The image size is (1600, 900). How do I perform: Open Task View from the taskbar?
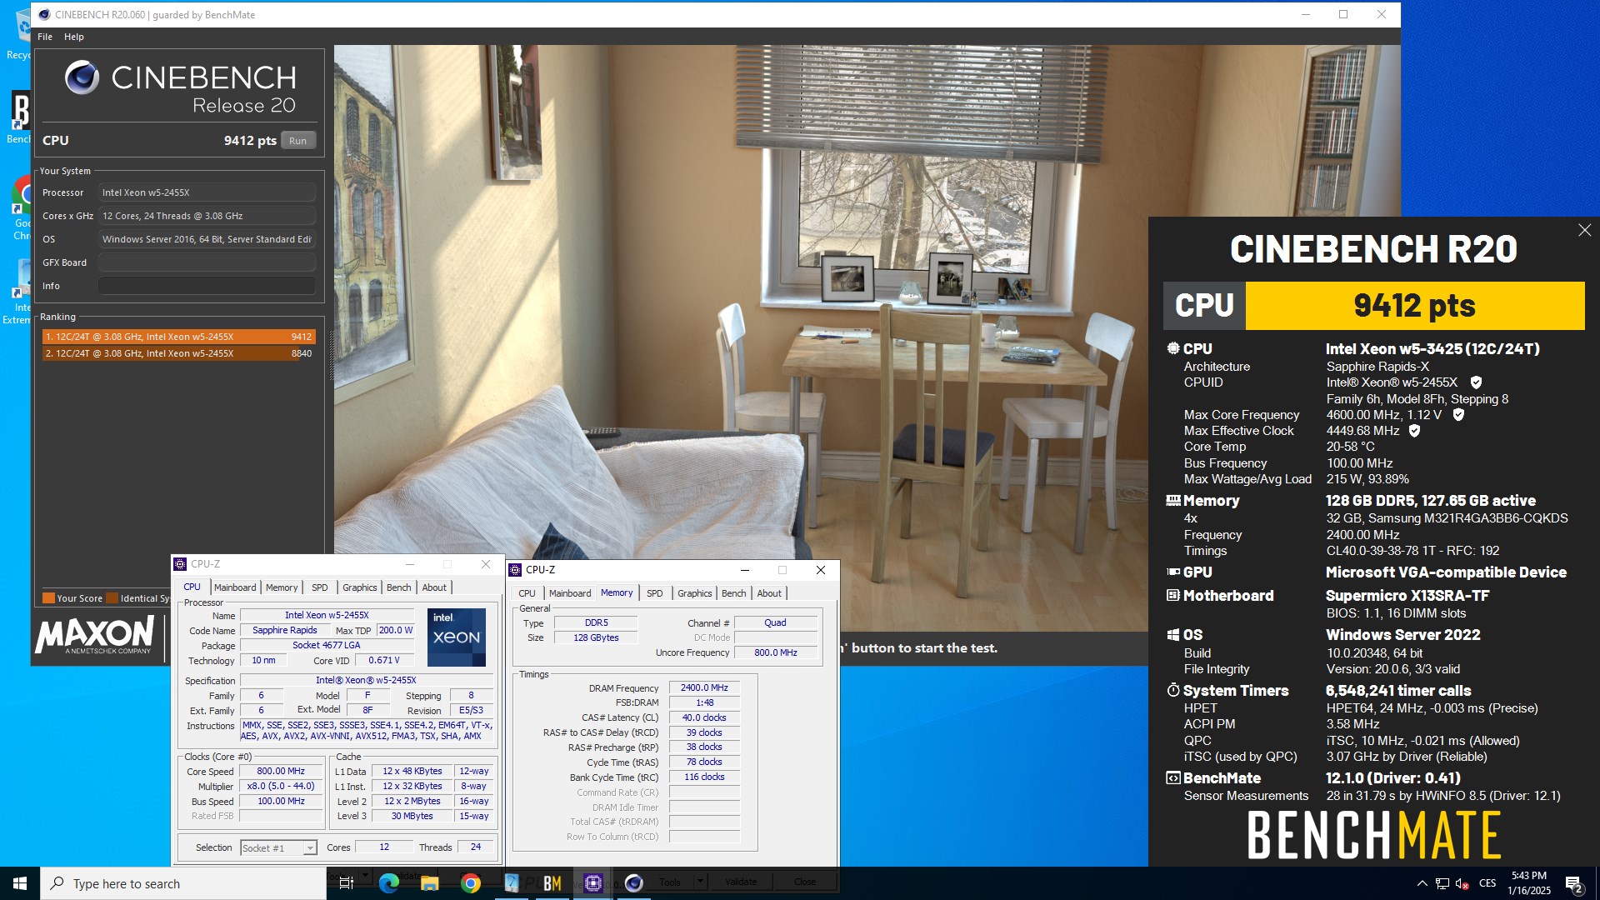pyautogui.click(x=347, y=883)
